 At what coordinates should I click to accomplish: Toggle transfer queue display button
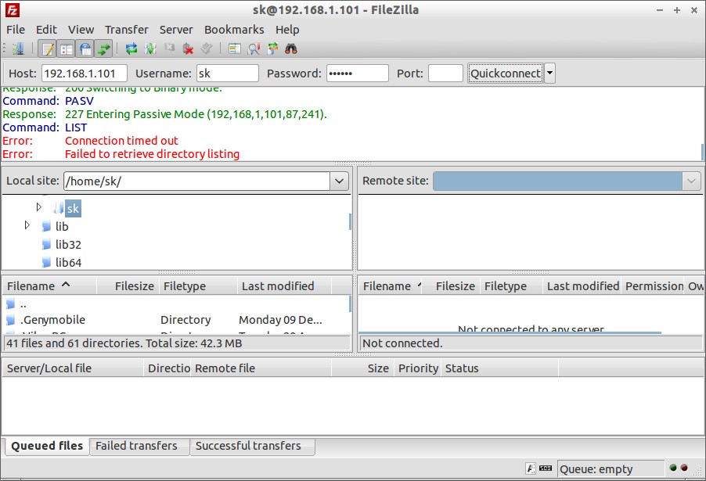pyautogui.click(x=103, y=48)
